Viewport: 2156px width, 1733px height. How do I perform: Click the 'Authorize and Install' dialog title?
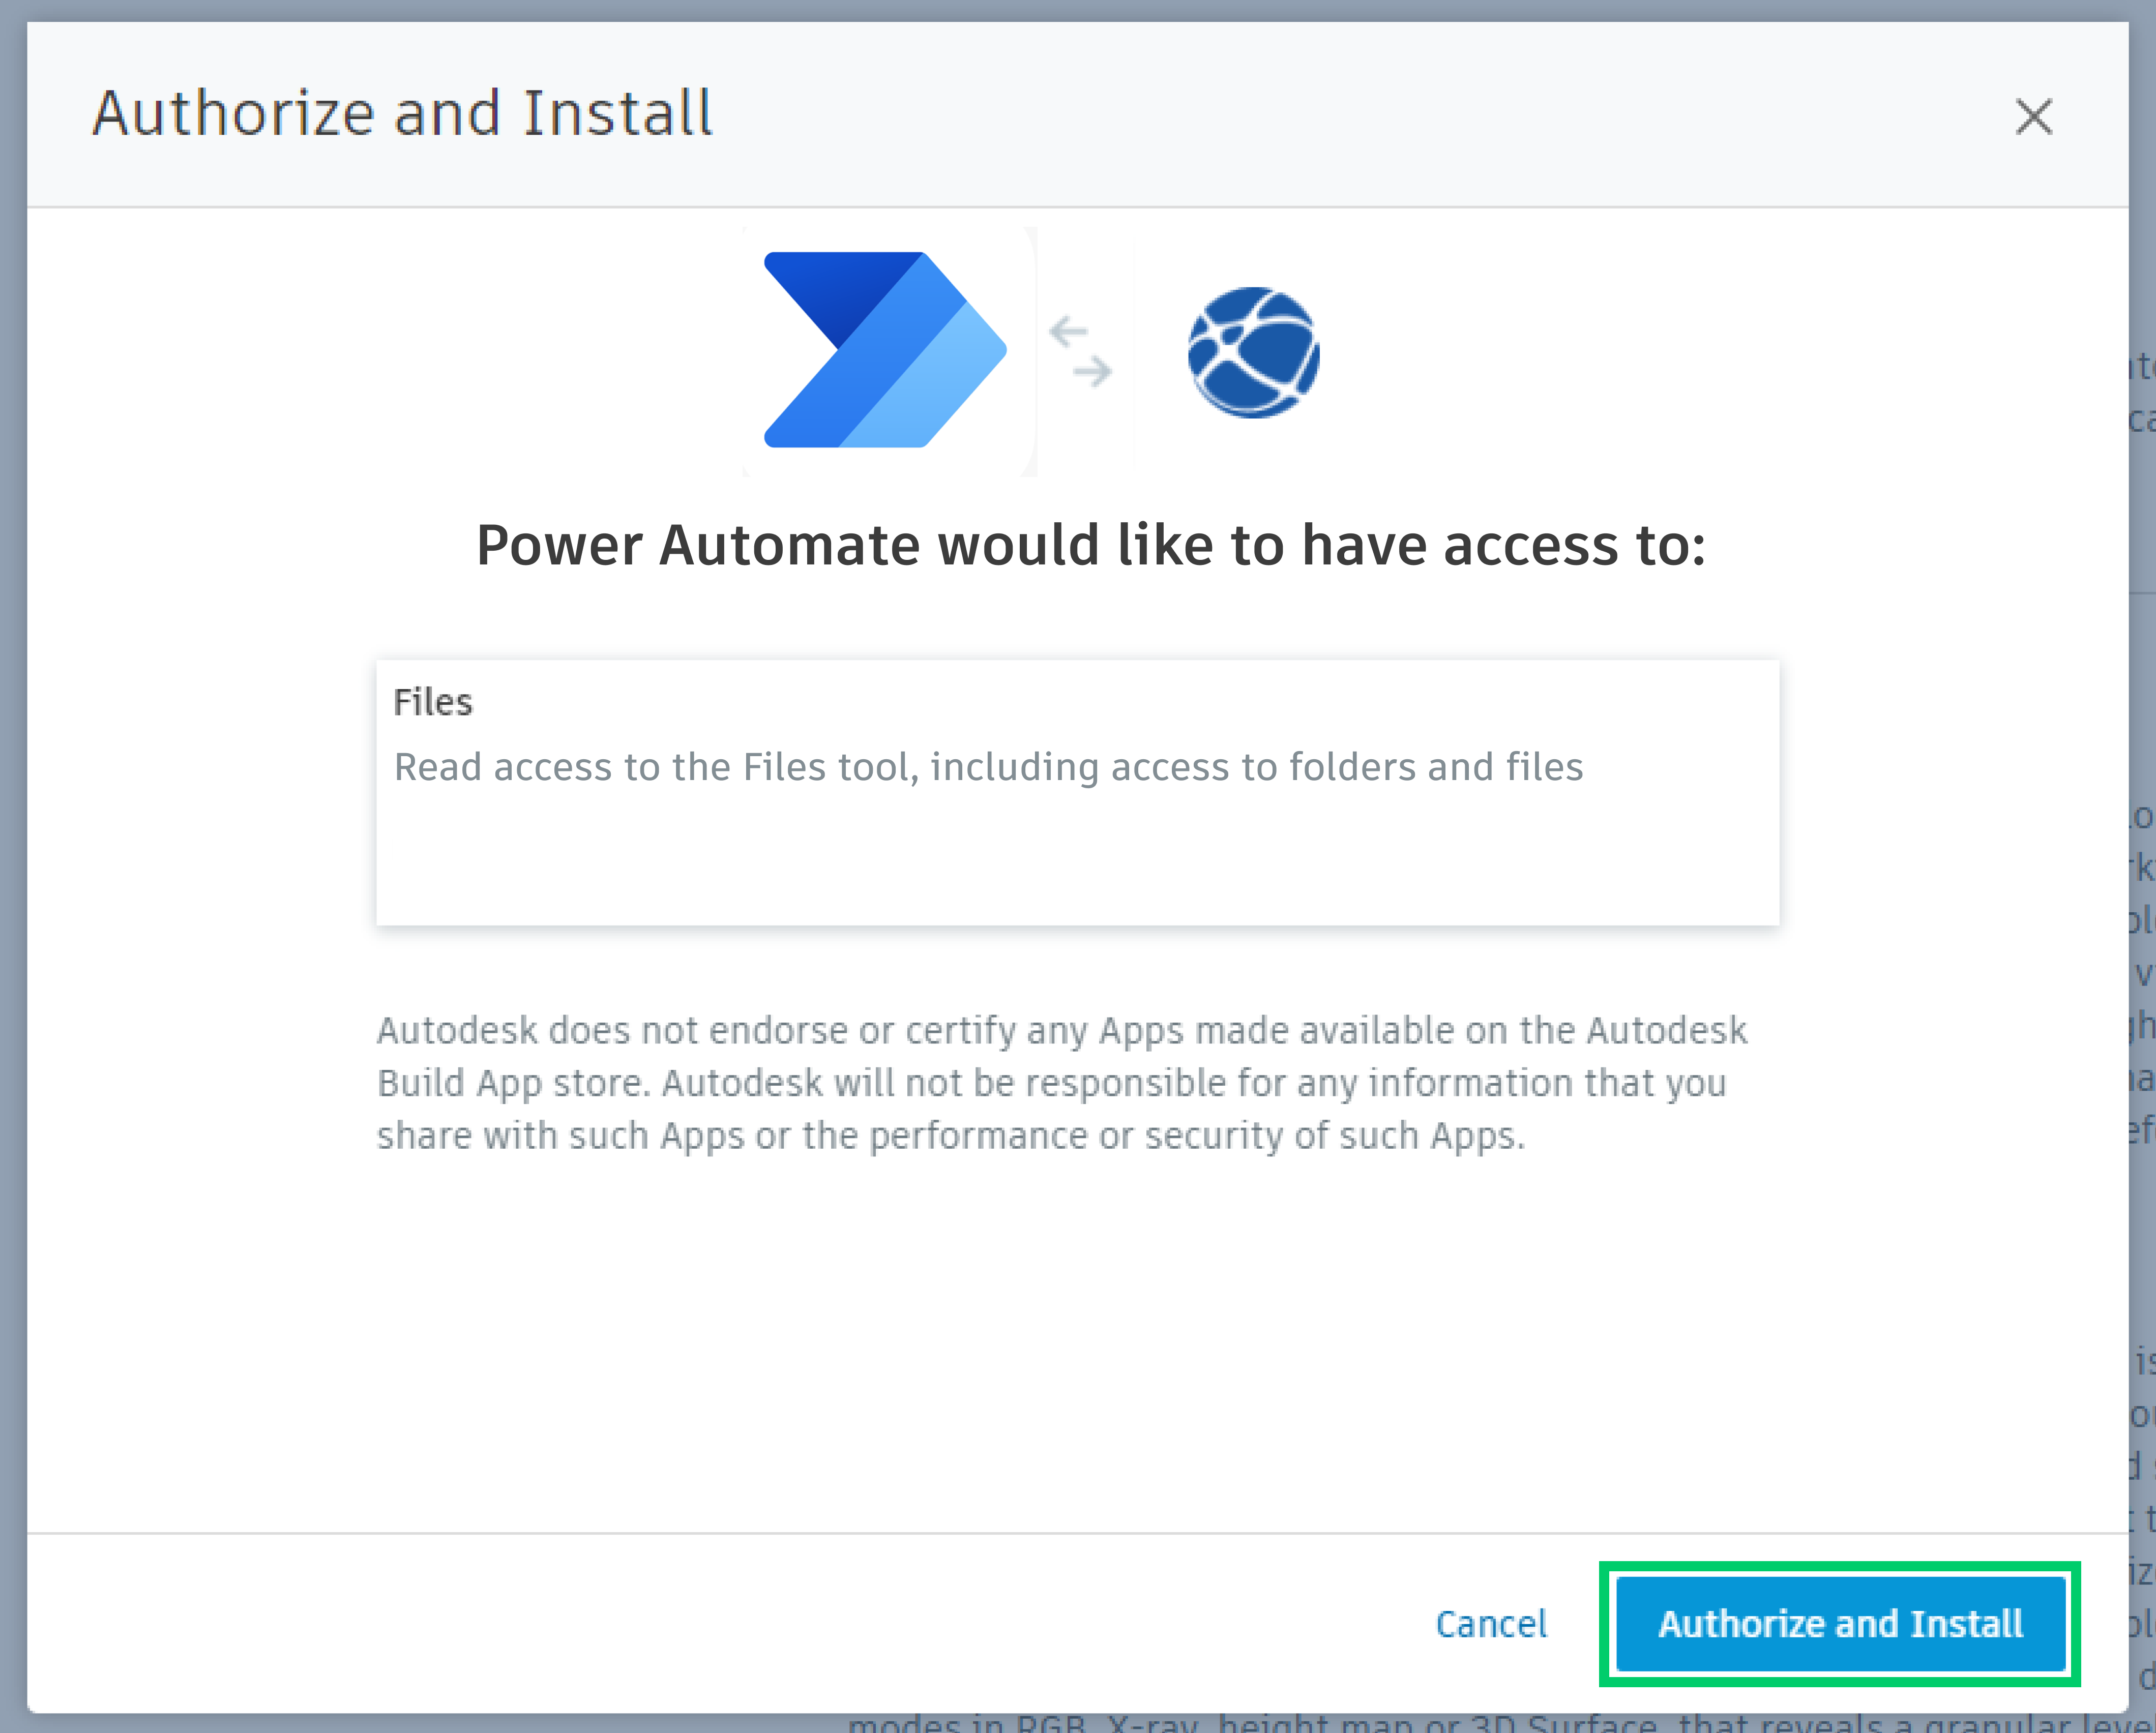click(x=403, y=113)
